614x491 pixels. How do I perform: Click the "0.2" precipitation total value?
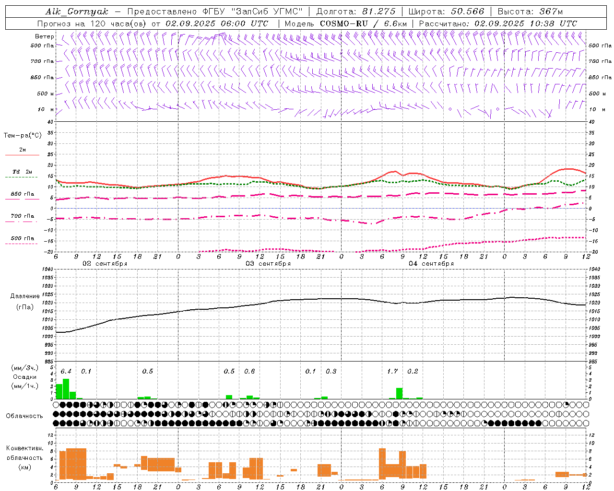[413, 371]
